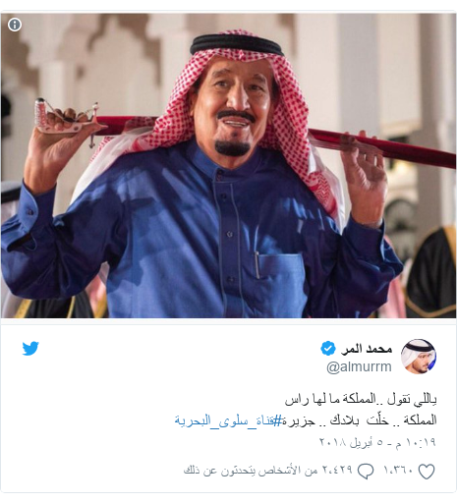The image size is (457, 503).
Task: Open the @almurrm handle link
Action: click(x=359, y=367)
